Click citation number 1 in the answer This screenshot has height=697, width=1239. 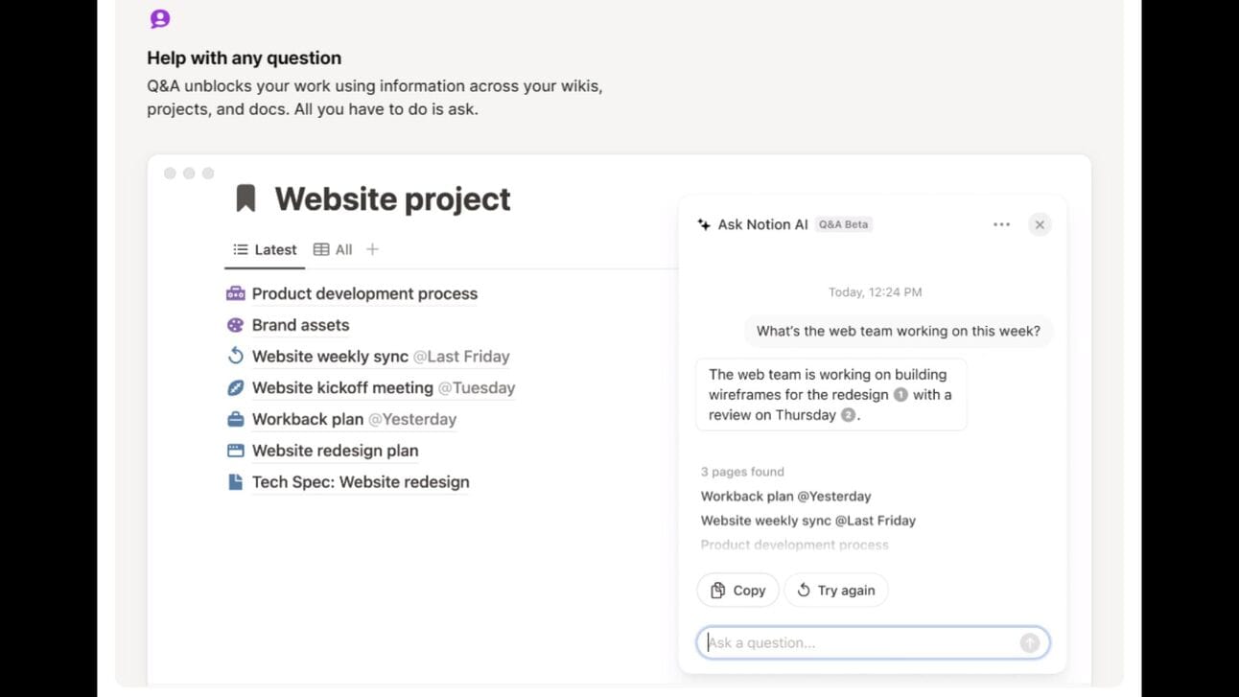900,395
